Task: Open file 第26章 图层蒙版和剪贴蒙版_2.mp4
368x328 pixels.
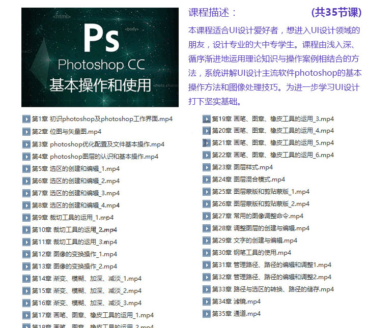Action: (x=261, y=204)
